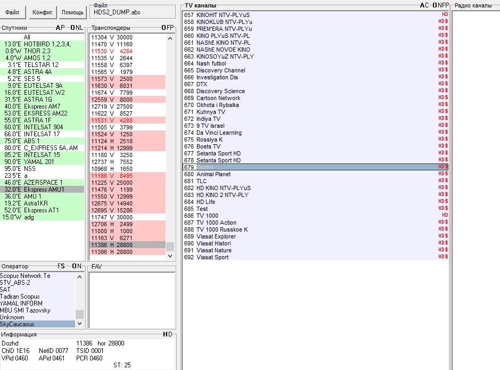Select O sort letter in Транспондеры header
Image resolution: width=500 pixels, height=370 pixels.
click(163, 28)
